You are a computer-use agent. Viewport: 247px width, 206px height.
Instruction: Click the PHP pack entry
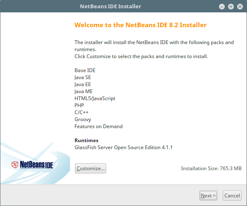tap(79, 105)
